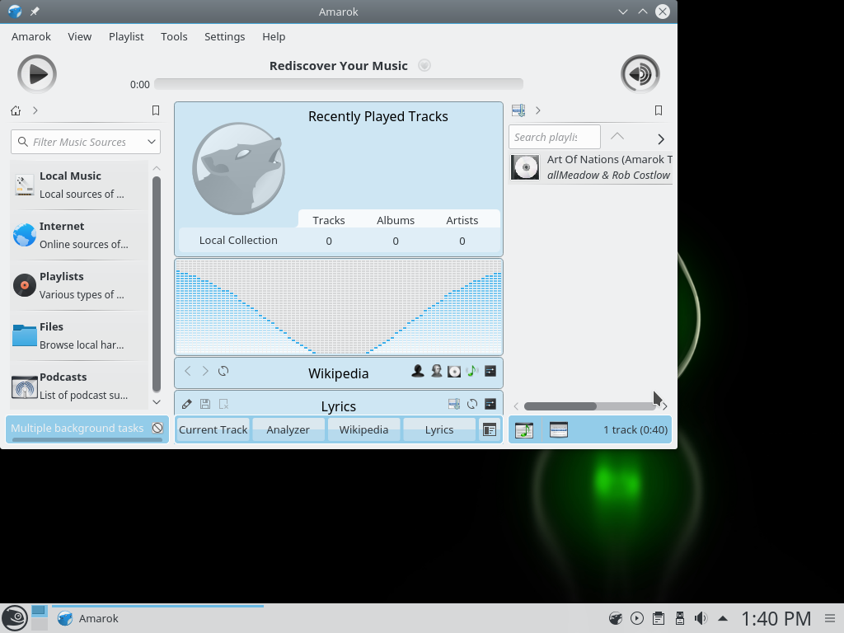Toggle the playlist bookmark icon
Viewport: 844px width, 633px height.
(x=659, y=110)
